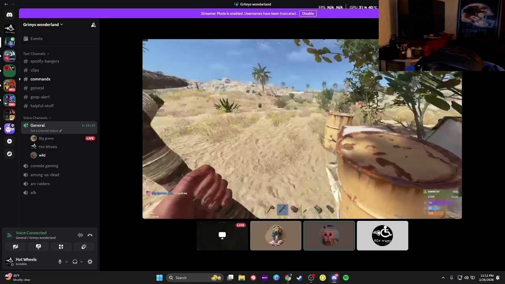Viewport: 505px width, 284px height.
Task: Click the share your screen button
Action: tap(38, 247)
